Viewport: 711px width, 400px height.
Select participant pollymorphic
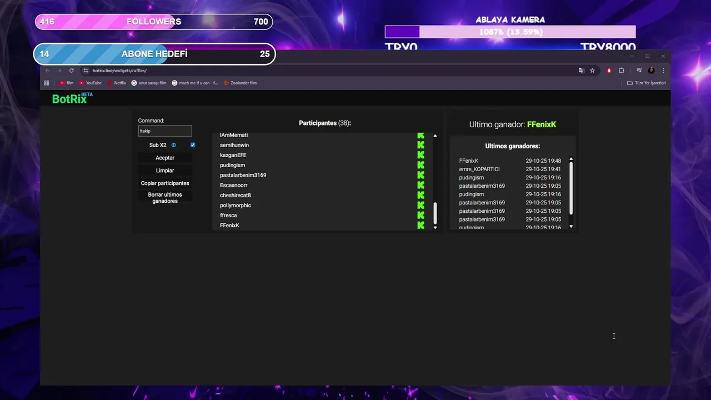coord(236,205)
